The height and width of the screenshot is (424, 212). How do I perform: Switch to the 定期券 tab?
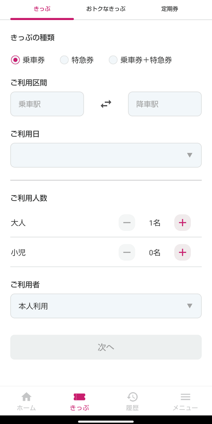(x=170, y=9)
